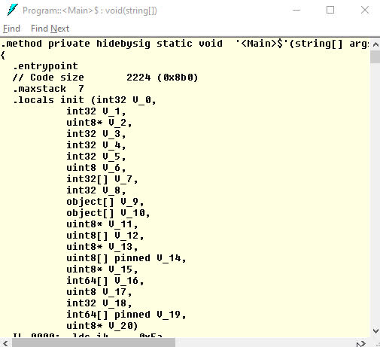
Task: Click the 'uint8[] pinned V_14,' line
Action: [x=126, y=258]
